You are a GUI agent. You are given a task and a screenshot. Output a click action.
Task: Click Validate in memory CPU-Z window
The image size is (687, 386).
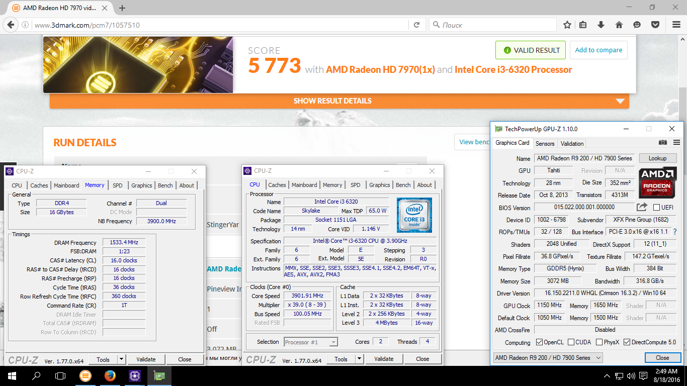(x=146, y=359)
